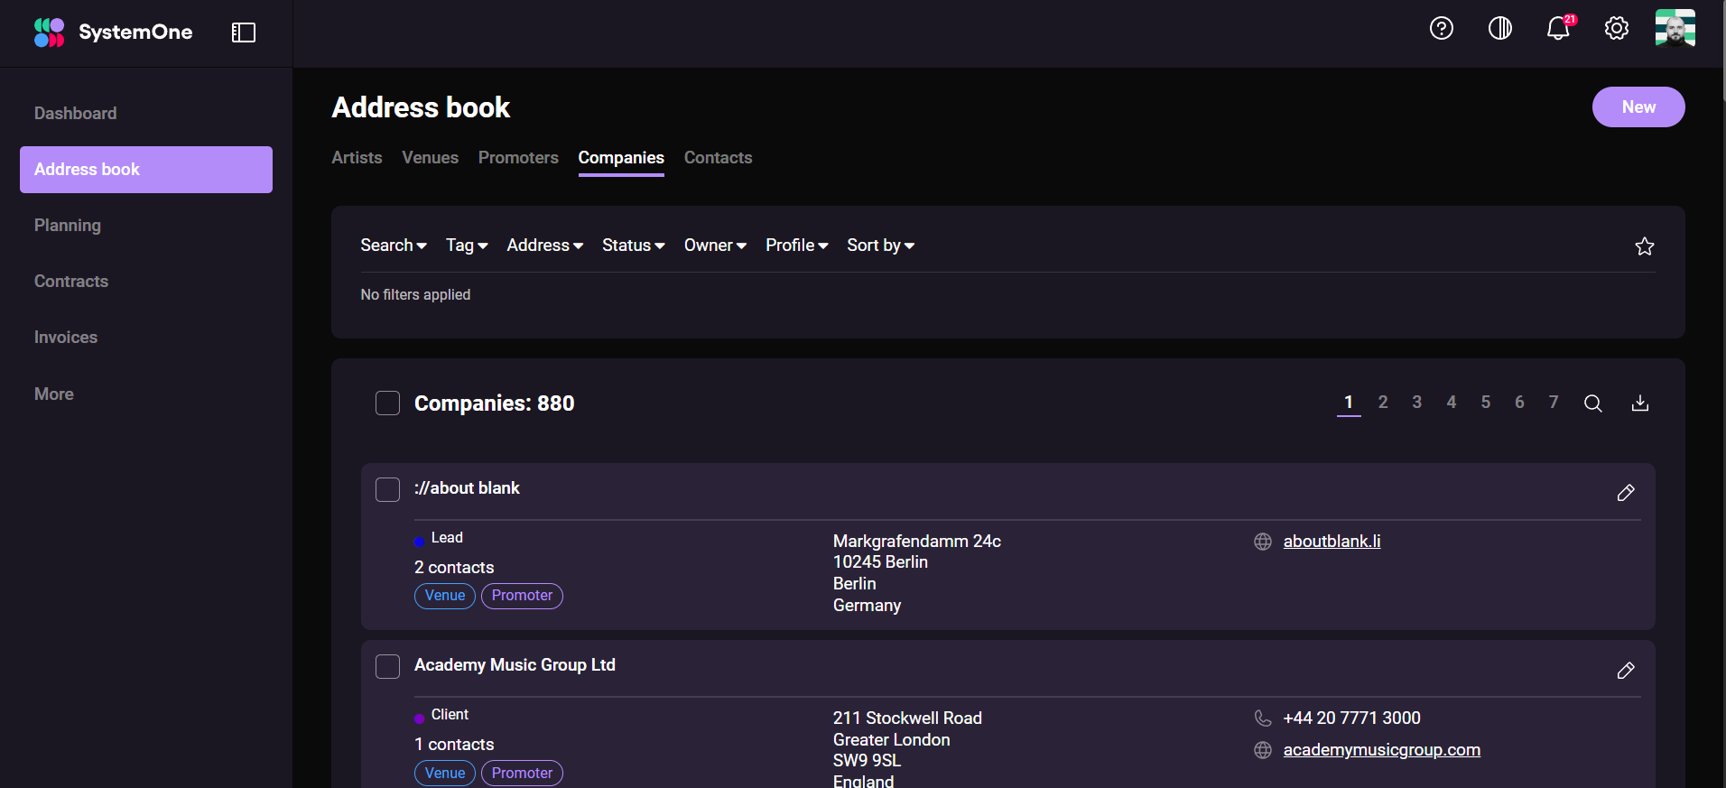Save filters with the star icon
Screen dimensions: 1726x788
coord(1645,246)
